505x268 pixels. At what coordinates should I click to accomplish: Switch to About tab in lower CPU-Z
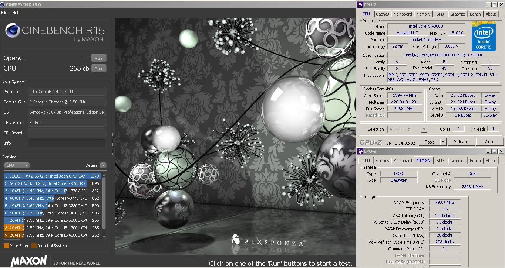pos(491,161)
